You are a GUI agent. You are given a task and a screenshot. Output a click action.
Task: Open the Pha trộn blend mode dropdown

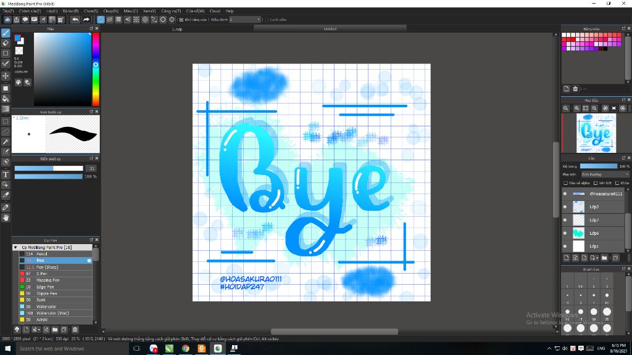(x=605, y=174)
